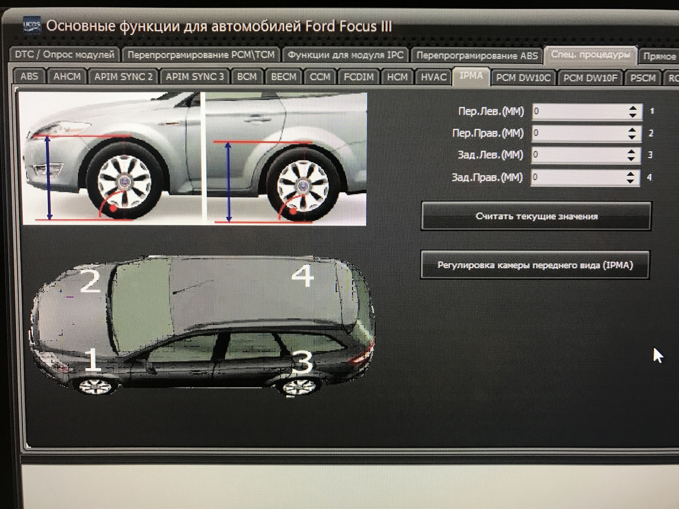Open the APIM SYNC 2 tab

tap(123, 77)
